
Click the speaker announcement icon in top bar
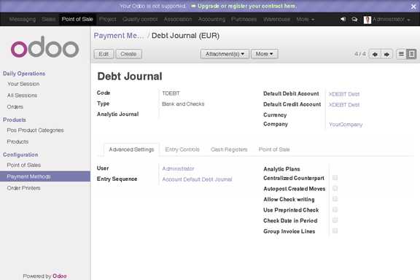coord(343,19)
